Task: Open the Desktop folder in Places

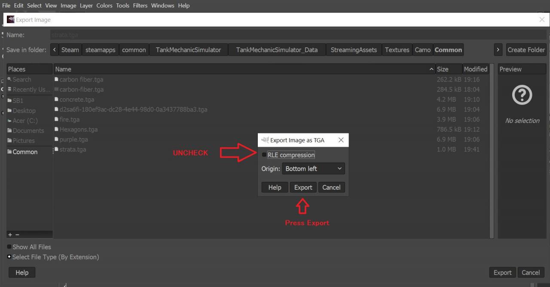Action: pyautogui.click(x=24, y=111)
